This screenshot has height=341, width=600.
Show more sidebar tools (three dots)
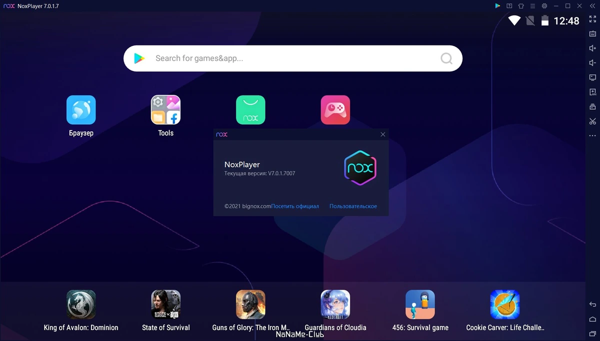[592, 135]
